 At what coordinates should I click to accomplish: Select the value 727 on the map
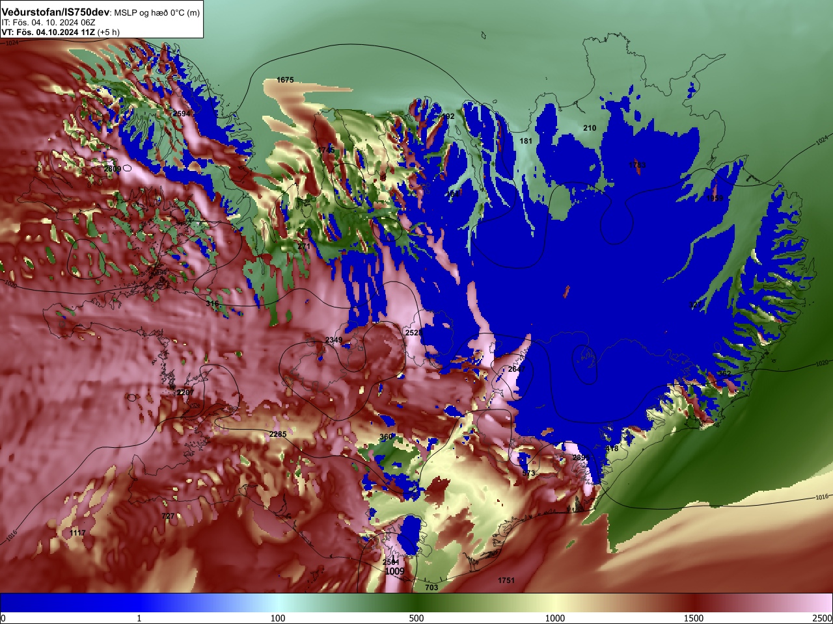click(x=168, y=516)
